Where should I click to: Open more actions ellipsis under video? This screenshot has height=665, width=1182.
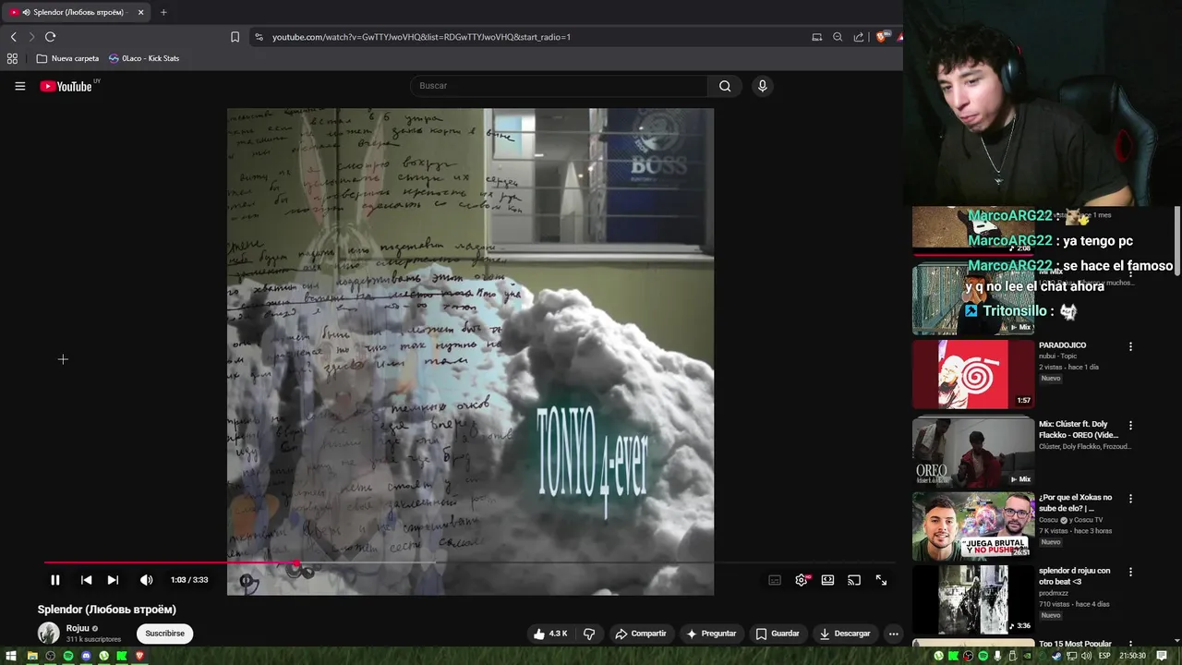click(893, 634)
